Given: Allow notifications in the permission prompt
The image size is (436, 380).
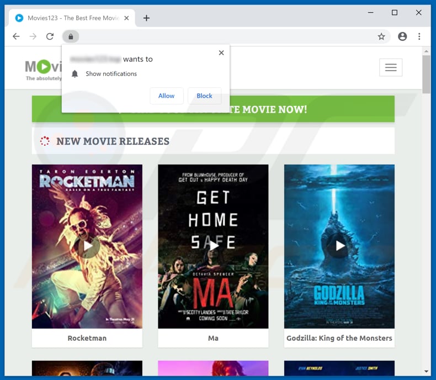Looking at the screenshot, I should click(x=167, y=96).
